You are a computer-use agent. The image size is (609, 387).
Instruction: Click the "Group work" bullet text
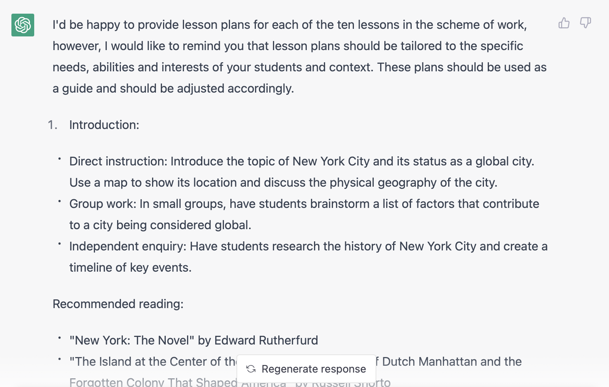103,204
